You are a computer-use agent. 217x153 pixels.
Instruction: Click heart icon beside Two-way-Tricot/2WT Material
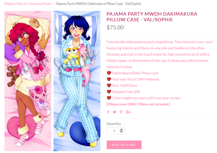point(109,79)
